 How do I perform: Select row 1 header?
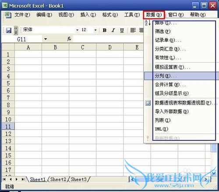point(8,54)
